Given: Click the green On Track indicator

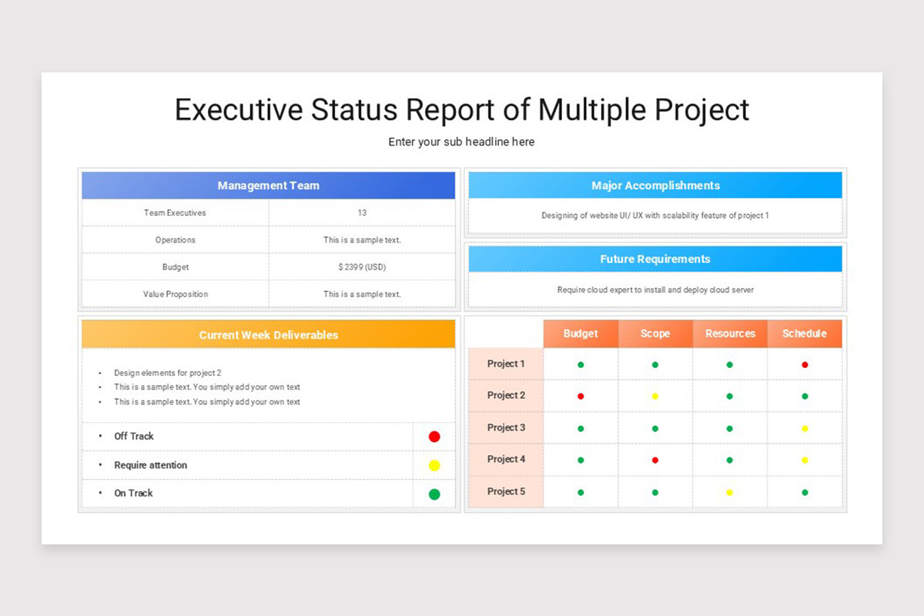Looking at the screenshot, I should [x=434, y=493].
